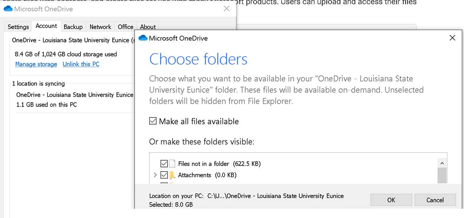Click the 1.1 GB used on this PC text

[x=46, y=105]
